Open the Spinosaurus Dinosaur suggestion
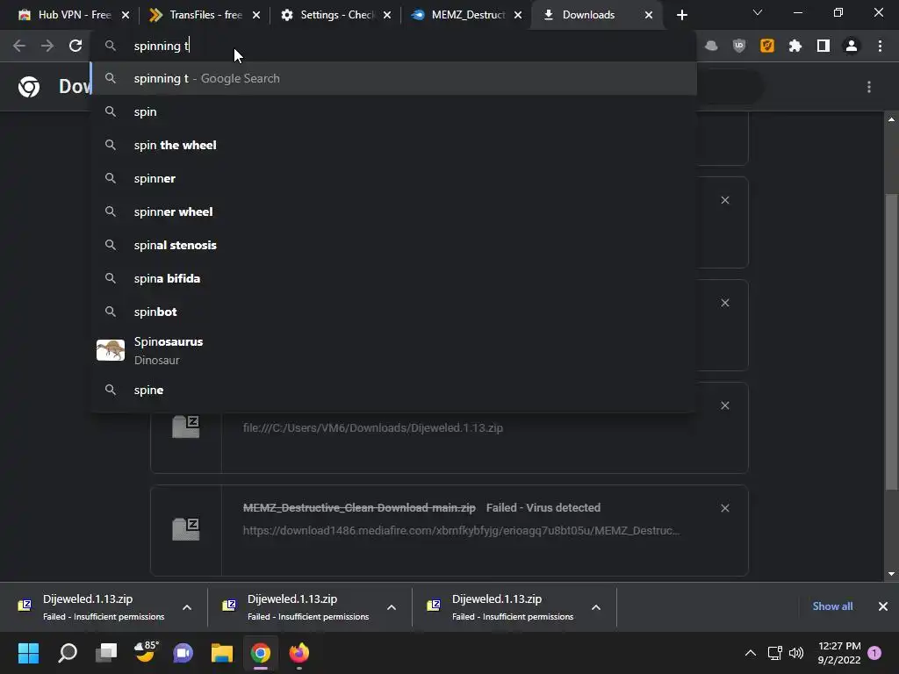This screenshot has height=674, width=899. pos(393,350)
